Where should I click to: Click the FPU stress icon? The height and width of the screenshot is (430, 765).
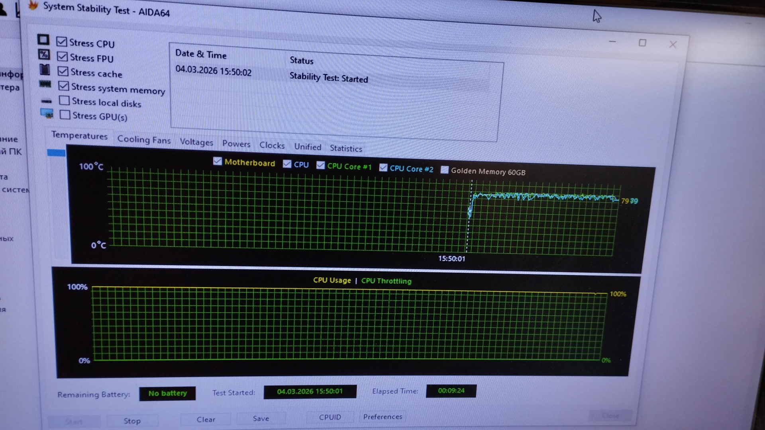44,54
